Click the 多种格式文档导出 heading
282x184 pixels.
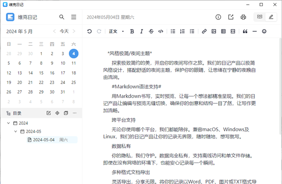pyautogui.click(x=131, y=173)
